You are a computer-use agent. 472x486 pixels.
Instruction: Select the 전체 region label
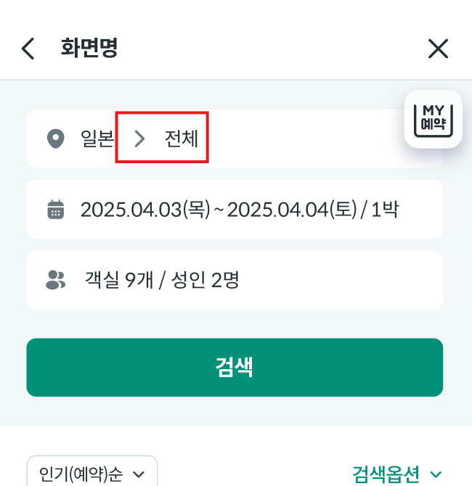[182, 139]
